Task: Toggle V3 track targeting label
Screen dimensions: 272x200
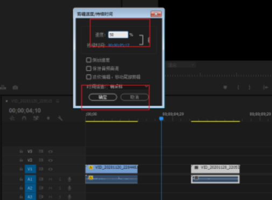Action: [30, 151]
